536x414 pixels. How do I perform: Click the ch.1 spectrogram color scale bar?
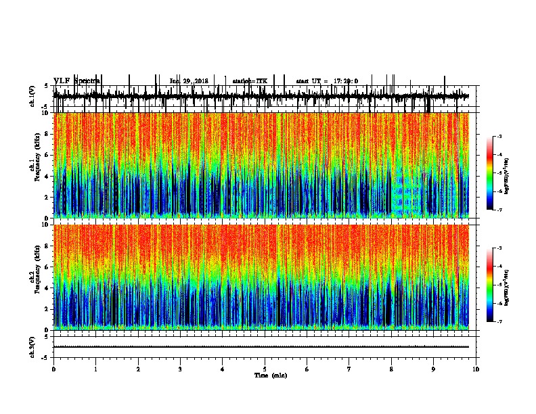(x=489, y=173)
